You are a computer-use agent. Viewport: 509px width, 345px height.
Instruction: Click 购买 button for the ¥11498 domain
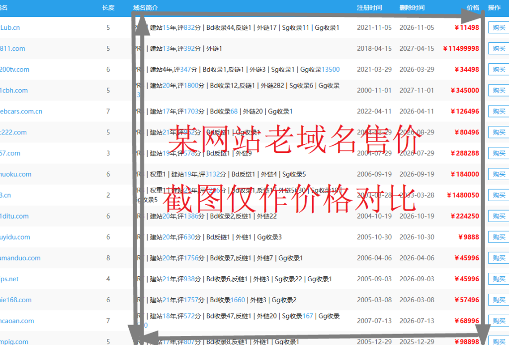(499, 28)
